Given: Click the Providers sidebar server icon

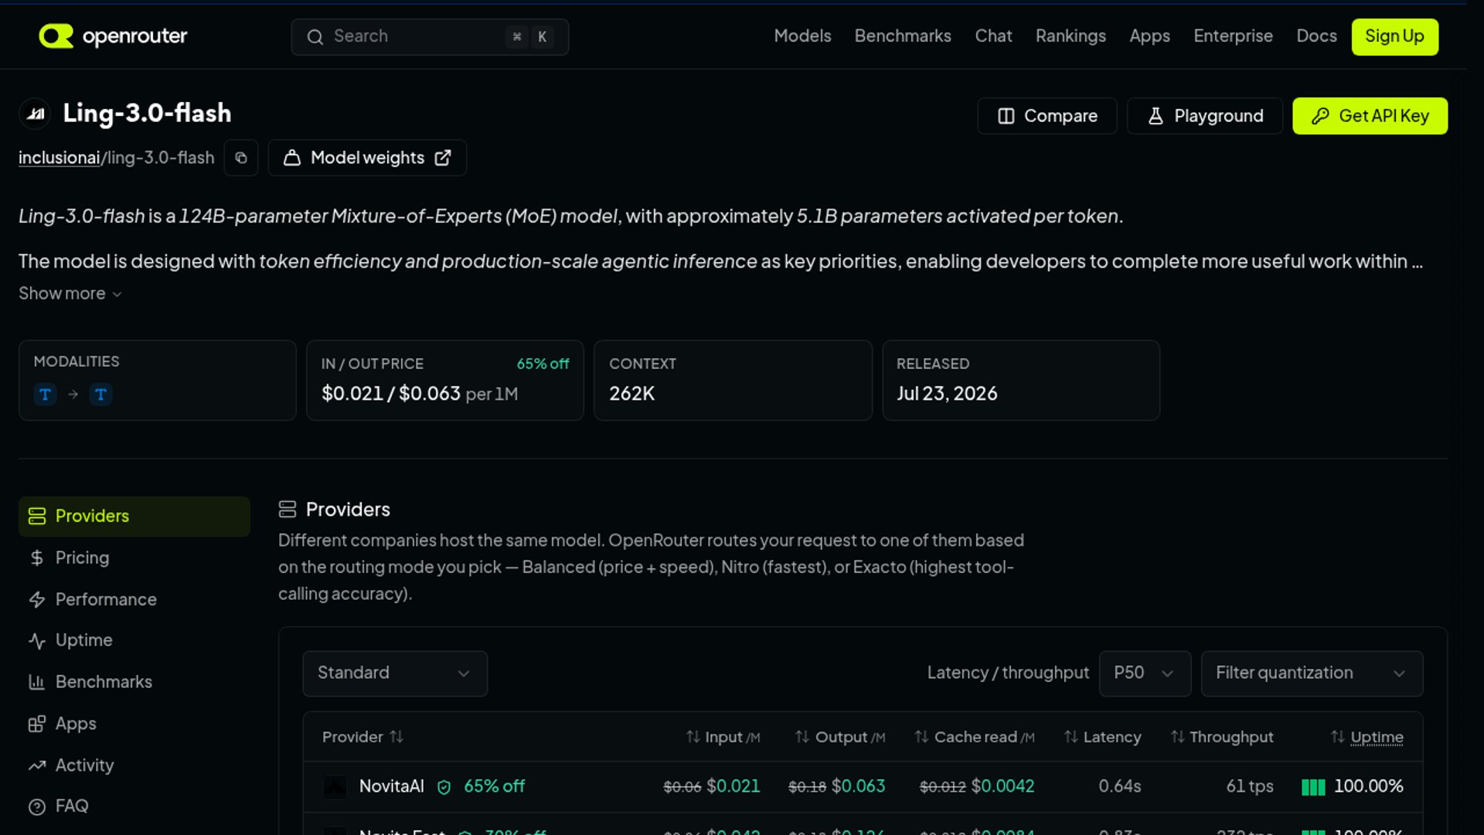Looking at the screenshot, I should [37, 516].
